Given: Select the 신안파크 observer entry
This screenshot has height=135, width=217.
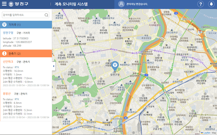Looking at the screenshot, I should tap(8, 62).
